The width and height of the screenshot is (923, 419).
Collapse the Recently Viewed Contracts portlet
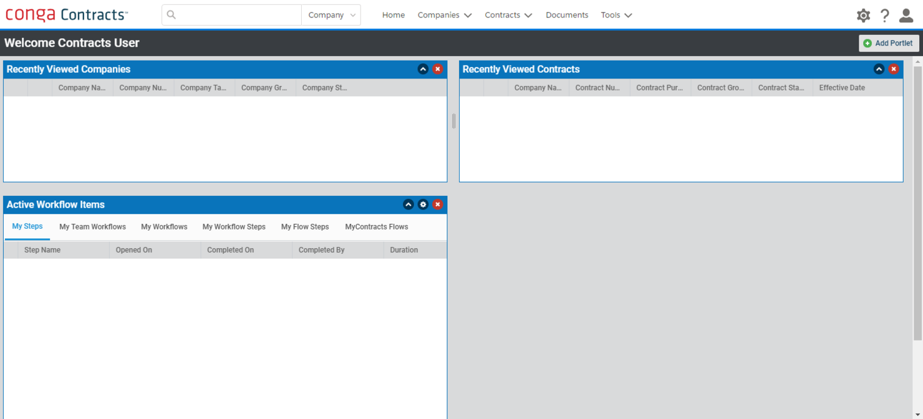(879, 69)
